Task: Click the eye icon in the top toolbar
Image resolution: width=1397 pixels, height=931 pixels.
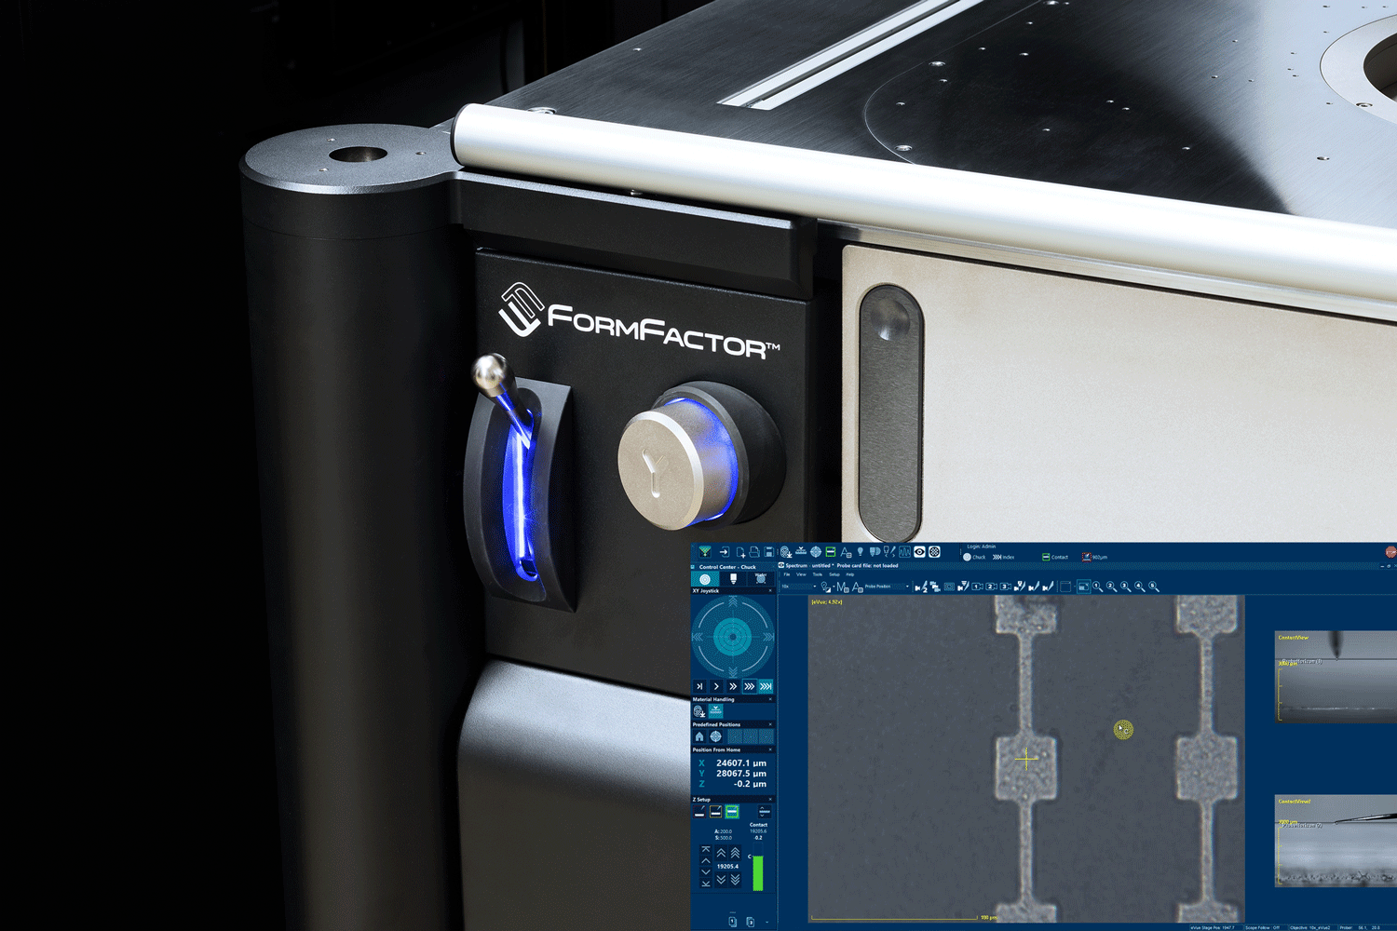Action: click(919, 552)
